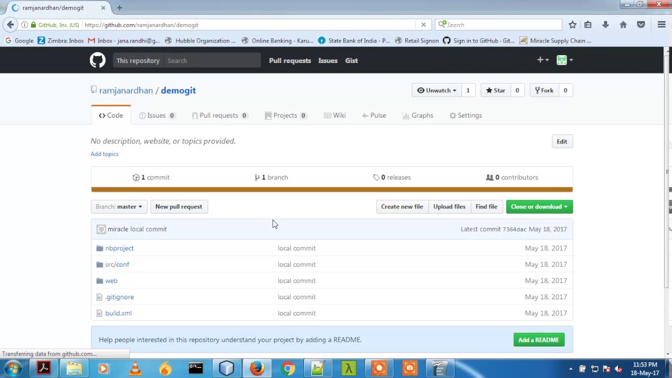Open the web folder
672x378 pixels.
(x=111, y=280)
